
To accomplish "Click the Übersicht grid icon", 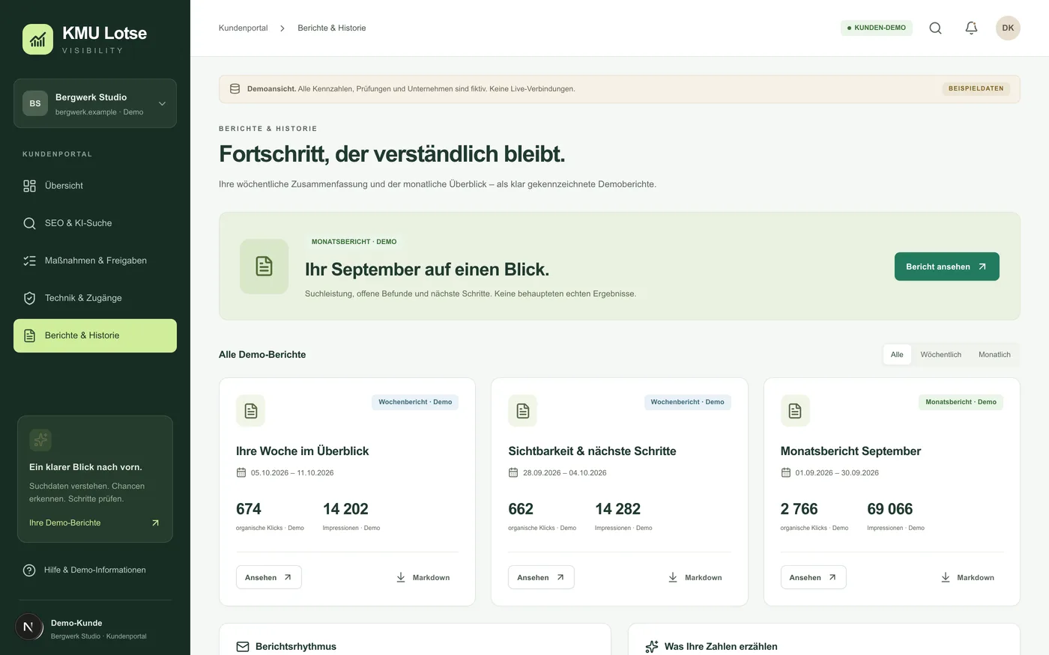I will [29, 186].
